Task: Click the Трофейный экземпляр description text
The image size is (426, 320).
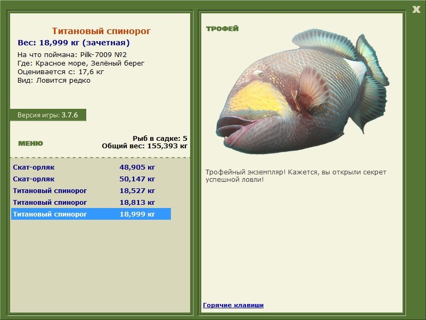Action: [x=296, y=176]
